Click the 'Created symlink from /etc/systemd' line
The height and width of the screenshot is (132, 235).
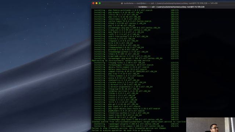coord(139,122)
